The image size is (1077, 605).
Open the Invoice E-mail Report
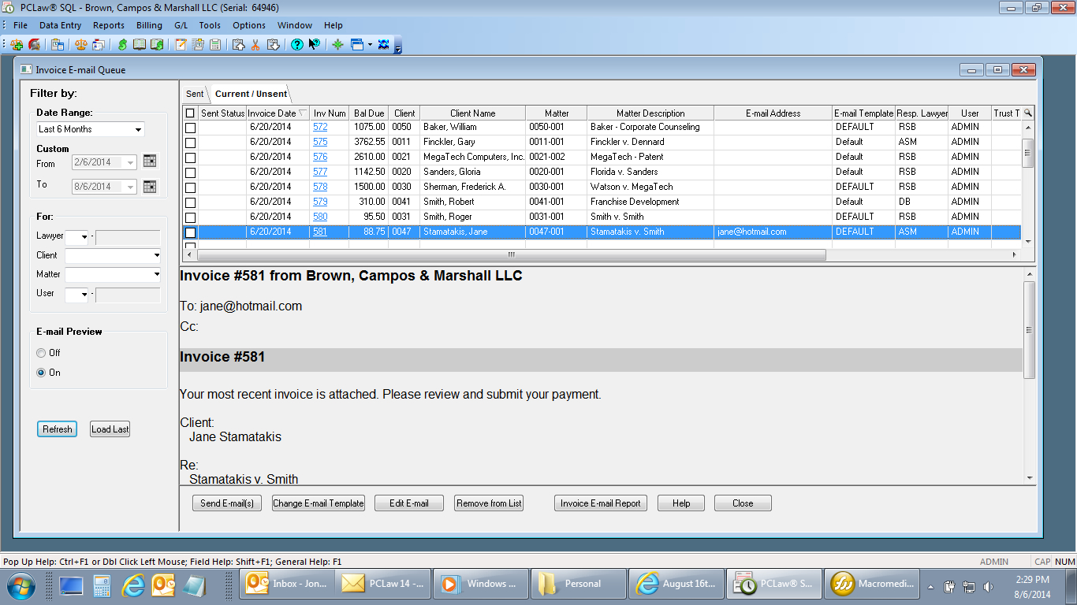601,503
